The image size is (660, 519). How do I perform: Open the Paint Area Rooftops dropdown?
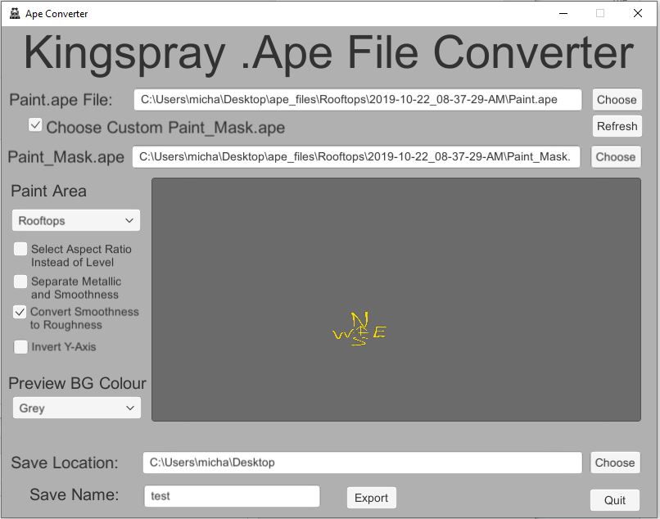click(76, 220)
